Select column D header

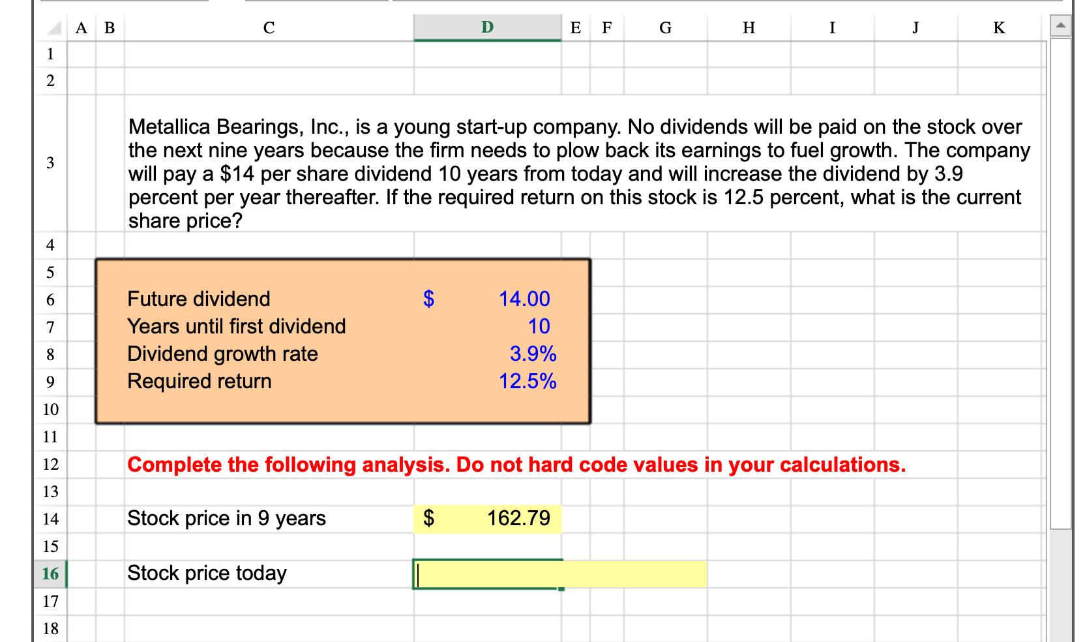[x=486, y=27]
